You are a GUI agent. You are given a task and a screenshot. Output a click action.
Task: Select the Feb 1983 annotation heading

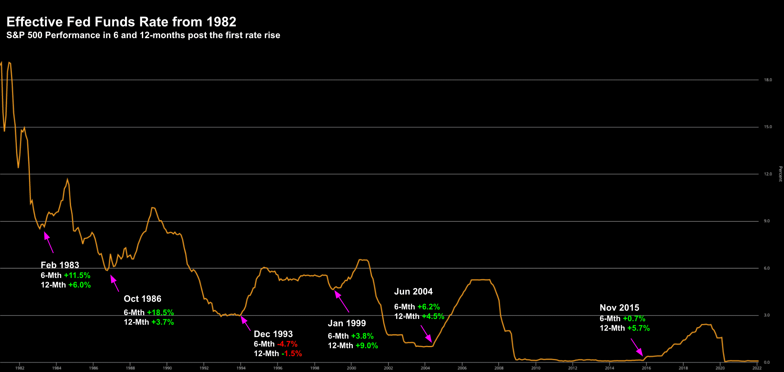pos(60,265)
